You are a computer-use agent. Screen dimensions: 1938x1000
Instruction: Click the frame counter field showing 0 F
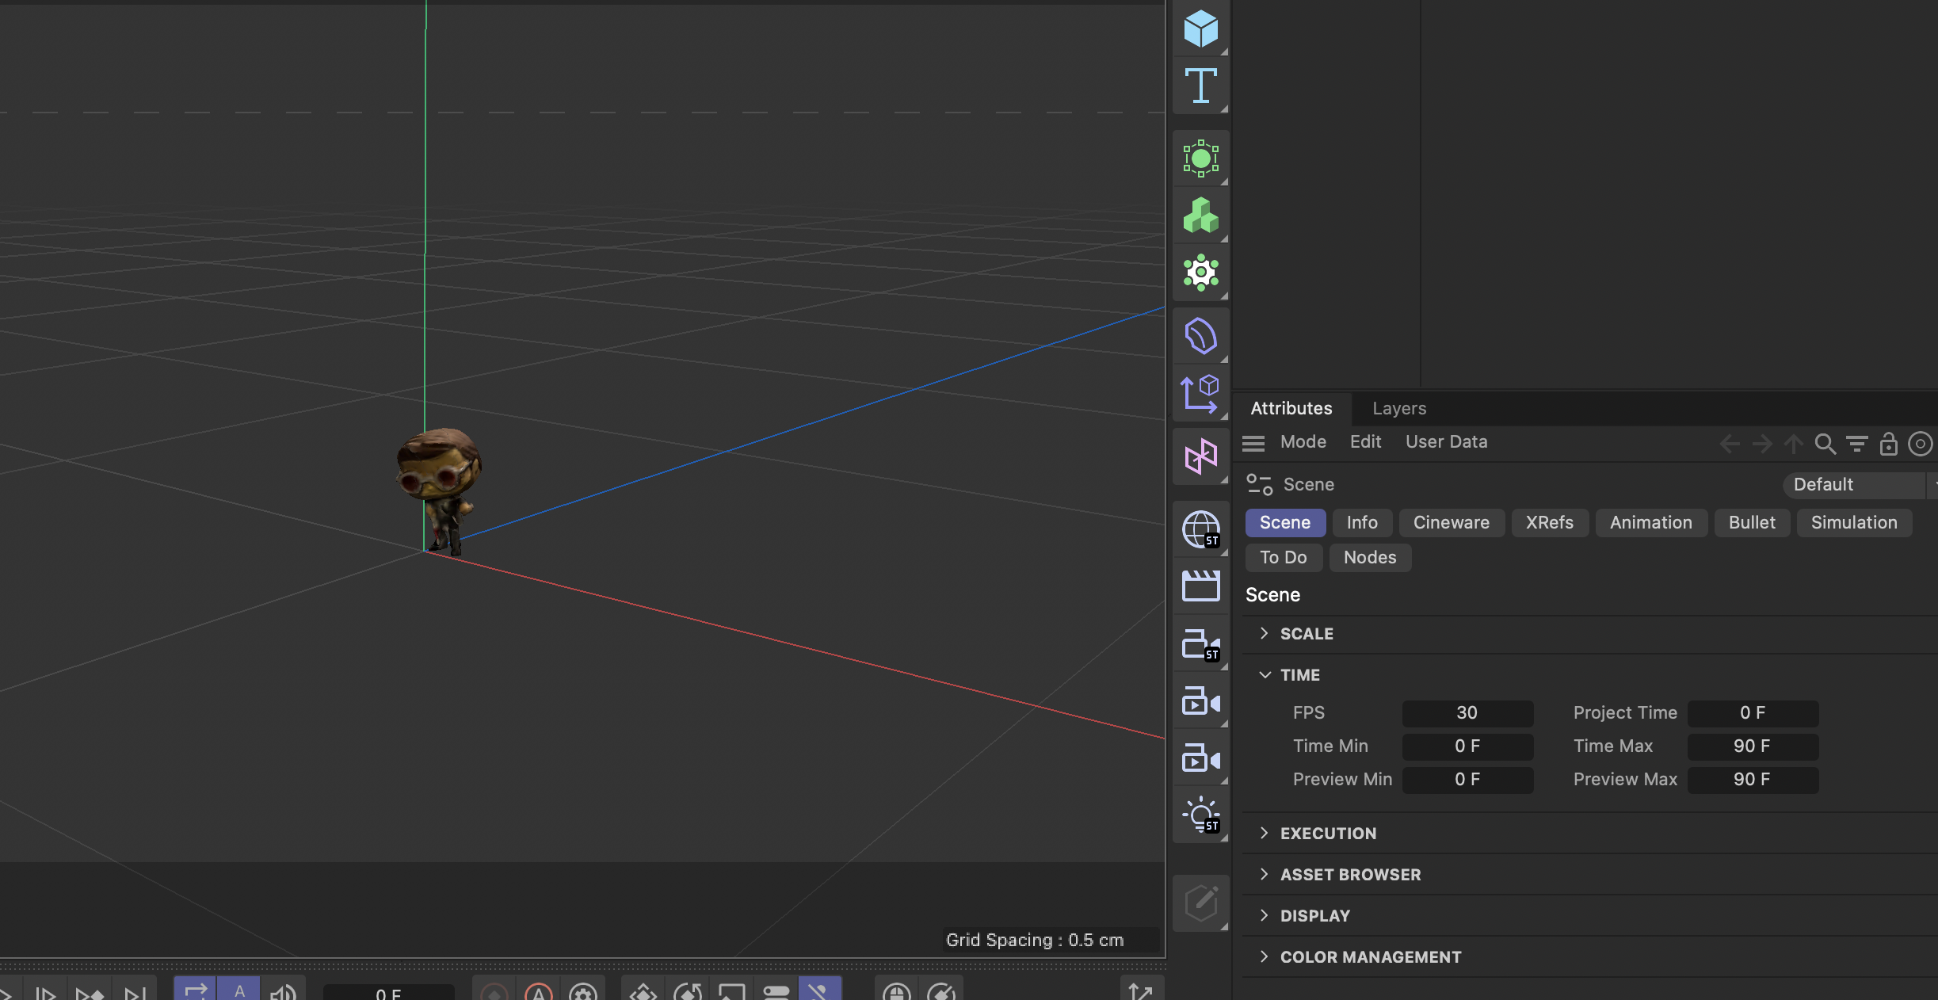(x=388, y=993)
